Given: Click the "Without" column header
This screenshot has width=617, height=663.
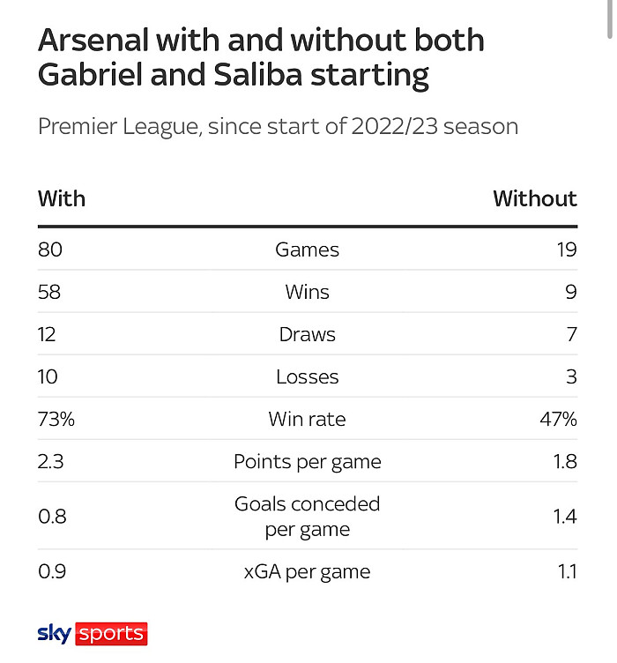Looking at the screenshot, I should (x=534, y=197).
